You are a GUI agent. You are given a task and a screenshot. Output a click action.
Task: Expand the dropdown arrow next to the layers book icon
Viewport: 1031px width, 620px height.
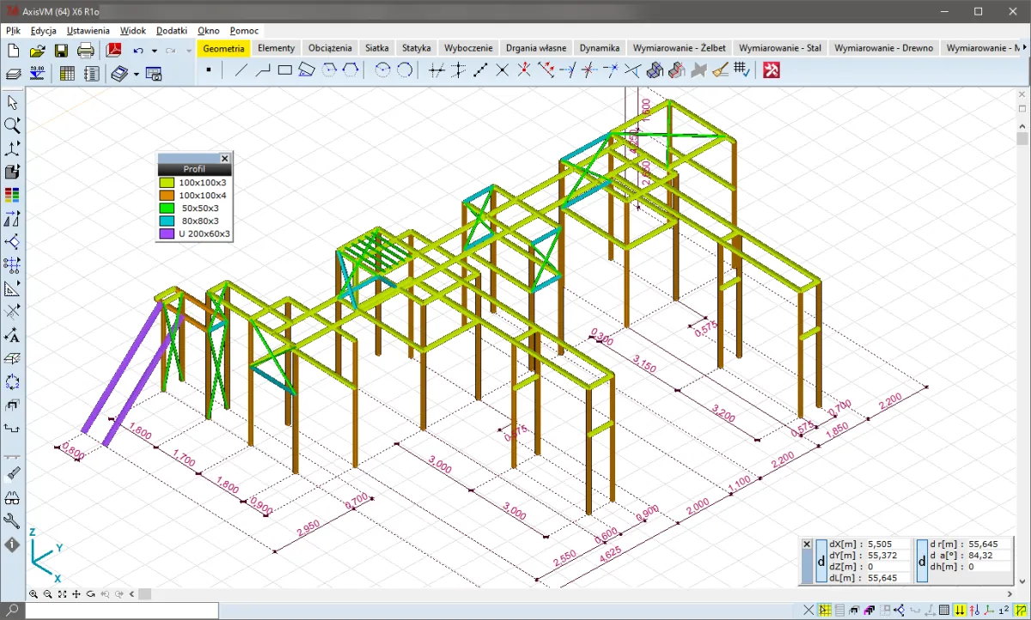coord(137,75)
